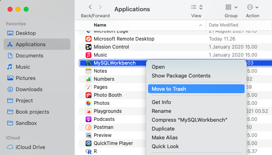
Task: Select the Photo Booth app icon
Action: pos(89,95)
